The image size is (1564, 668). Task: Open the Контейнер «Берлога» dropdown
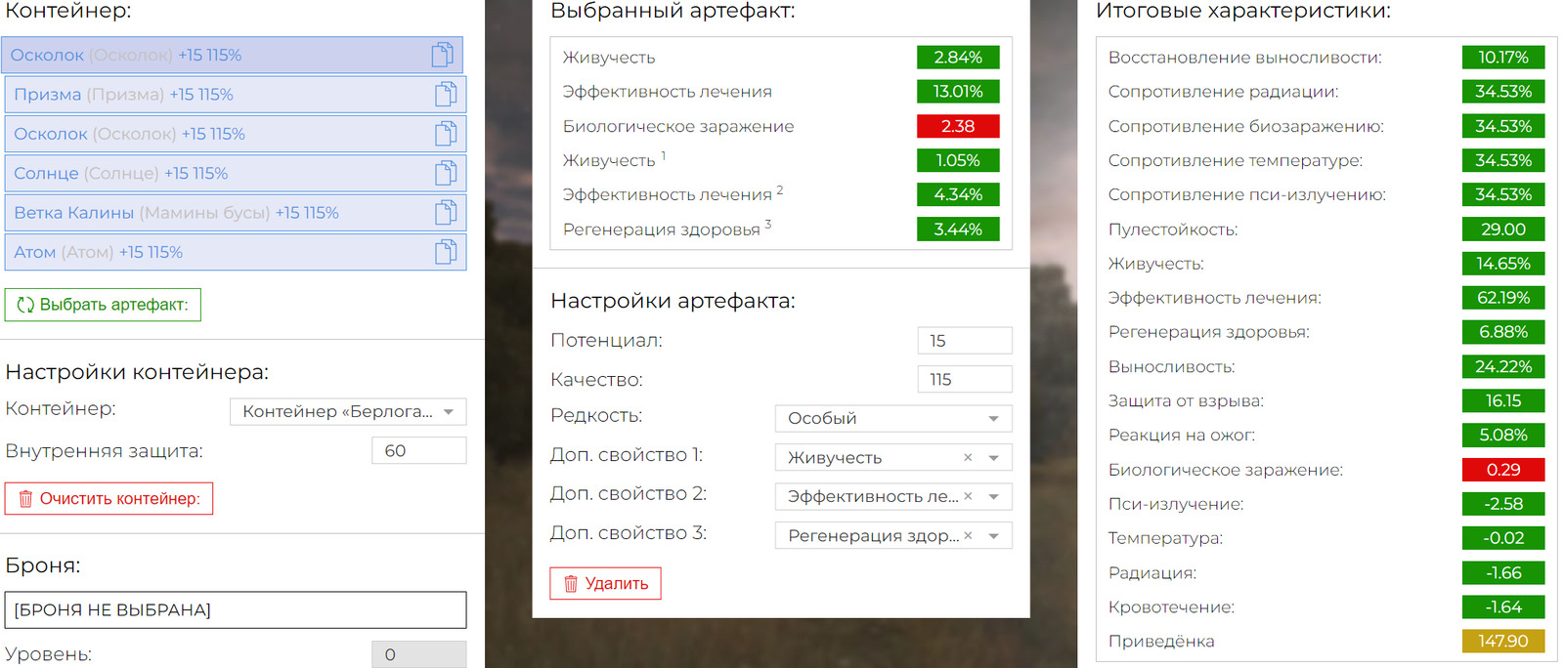[x=348, y=412]
